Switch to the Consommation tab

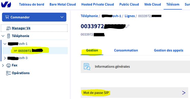(x=126, y=51)
